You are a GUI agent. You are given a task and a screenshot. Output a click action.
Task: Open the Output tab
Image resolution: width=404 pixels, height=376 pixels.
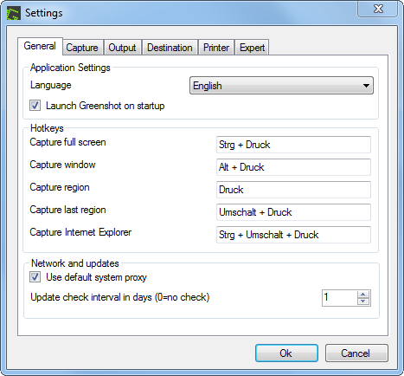coord(122,48)
